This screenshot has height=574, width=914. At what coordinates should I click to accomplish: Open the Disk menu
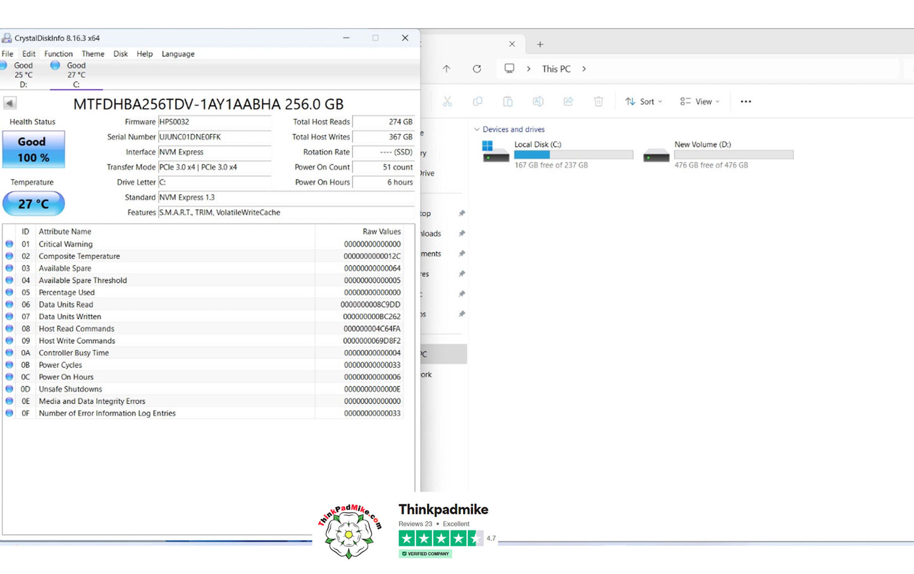121,54
